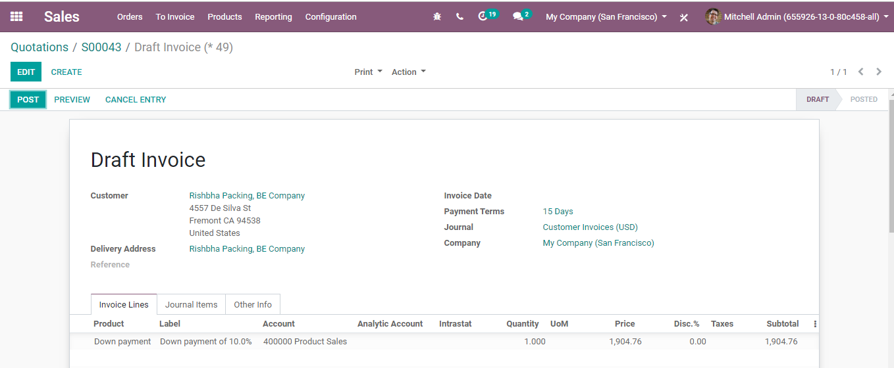894x368 pixels.
Task: Click CANCEL ENTRY button
Action: [x=136, y=100]
